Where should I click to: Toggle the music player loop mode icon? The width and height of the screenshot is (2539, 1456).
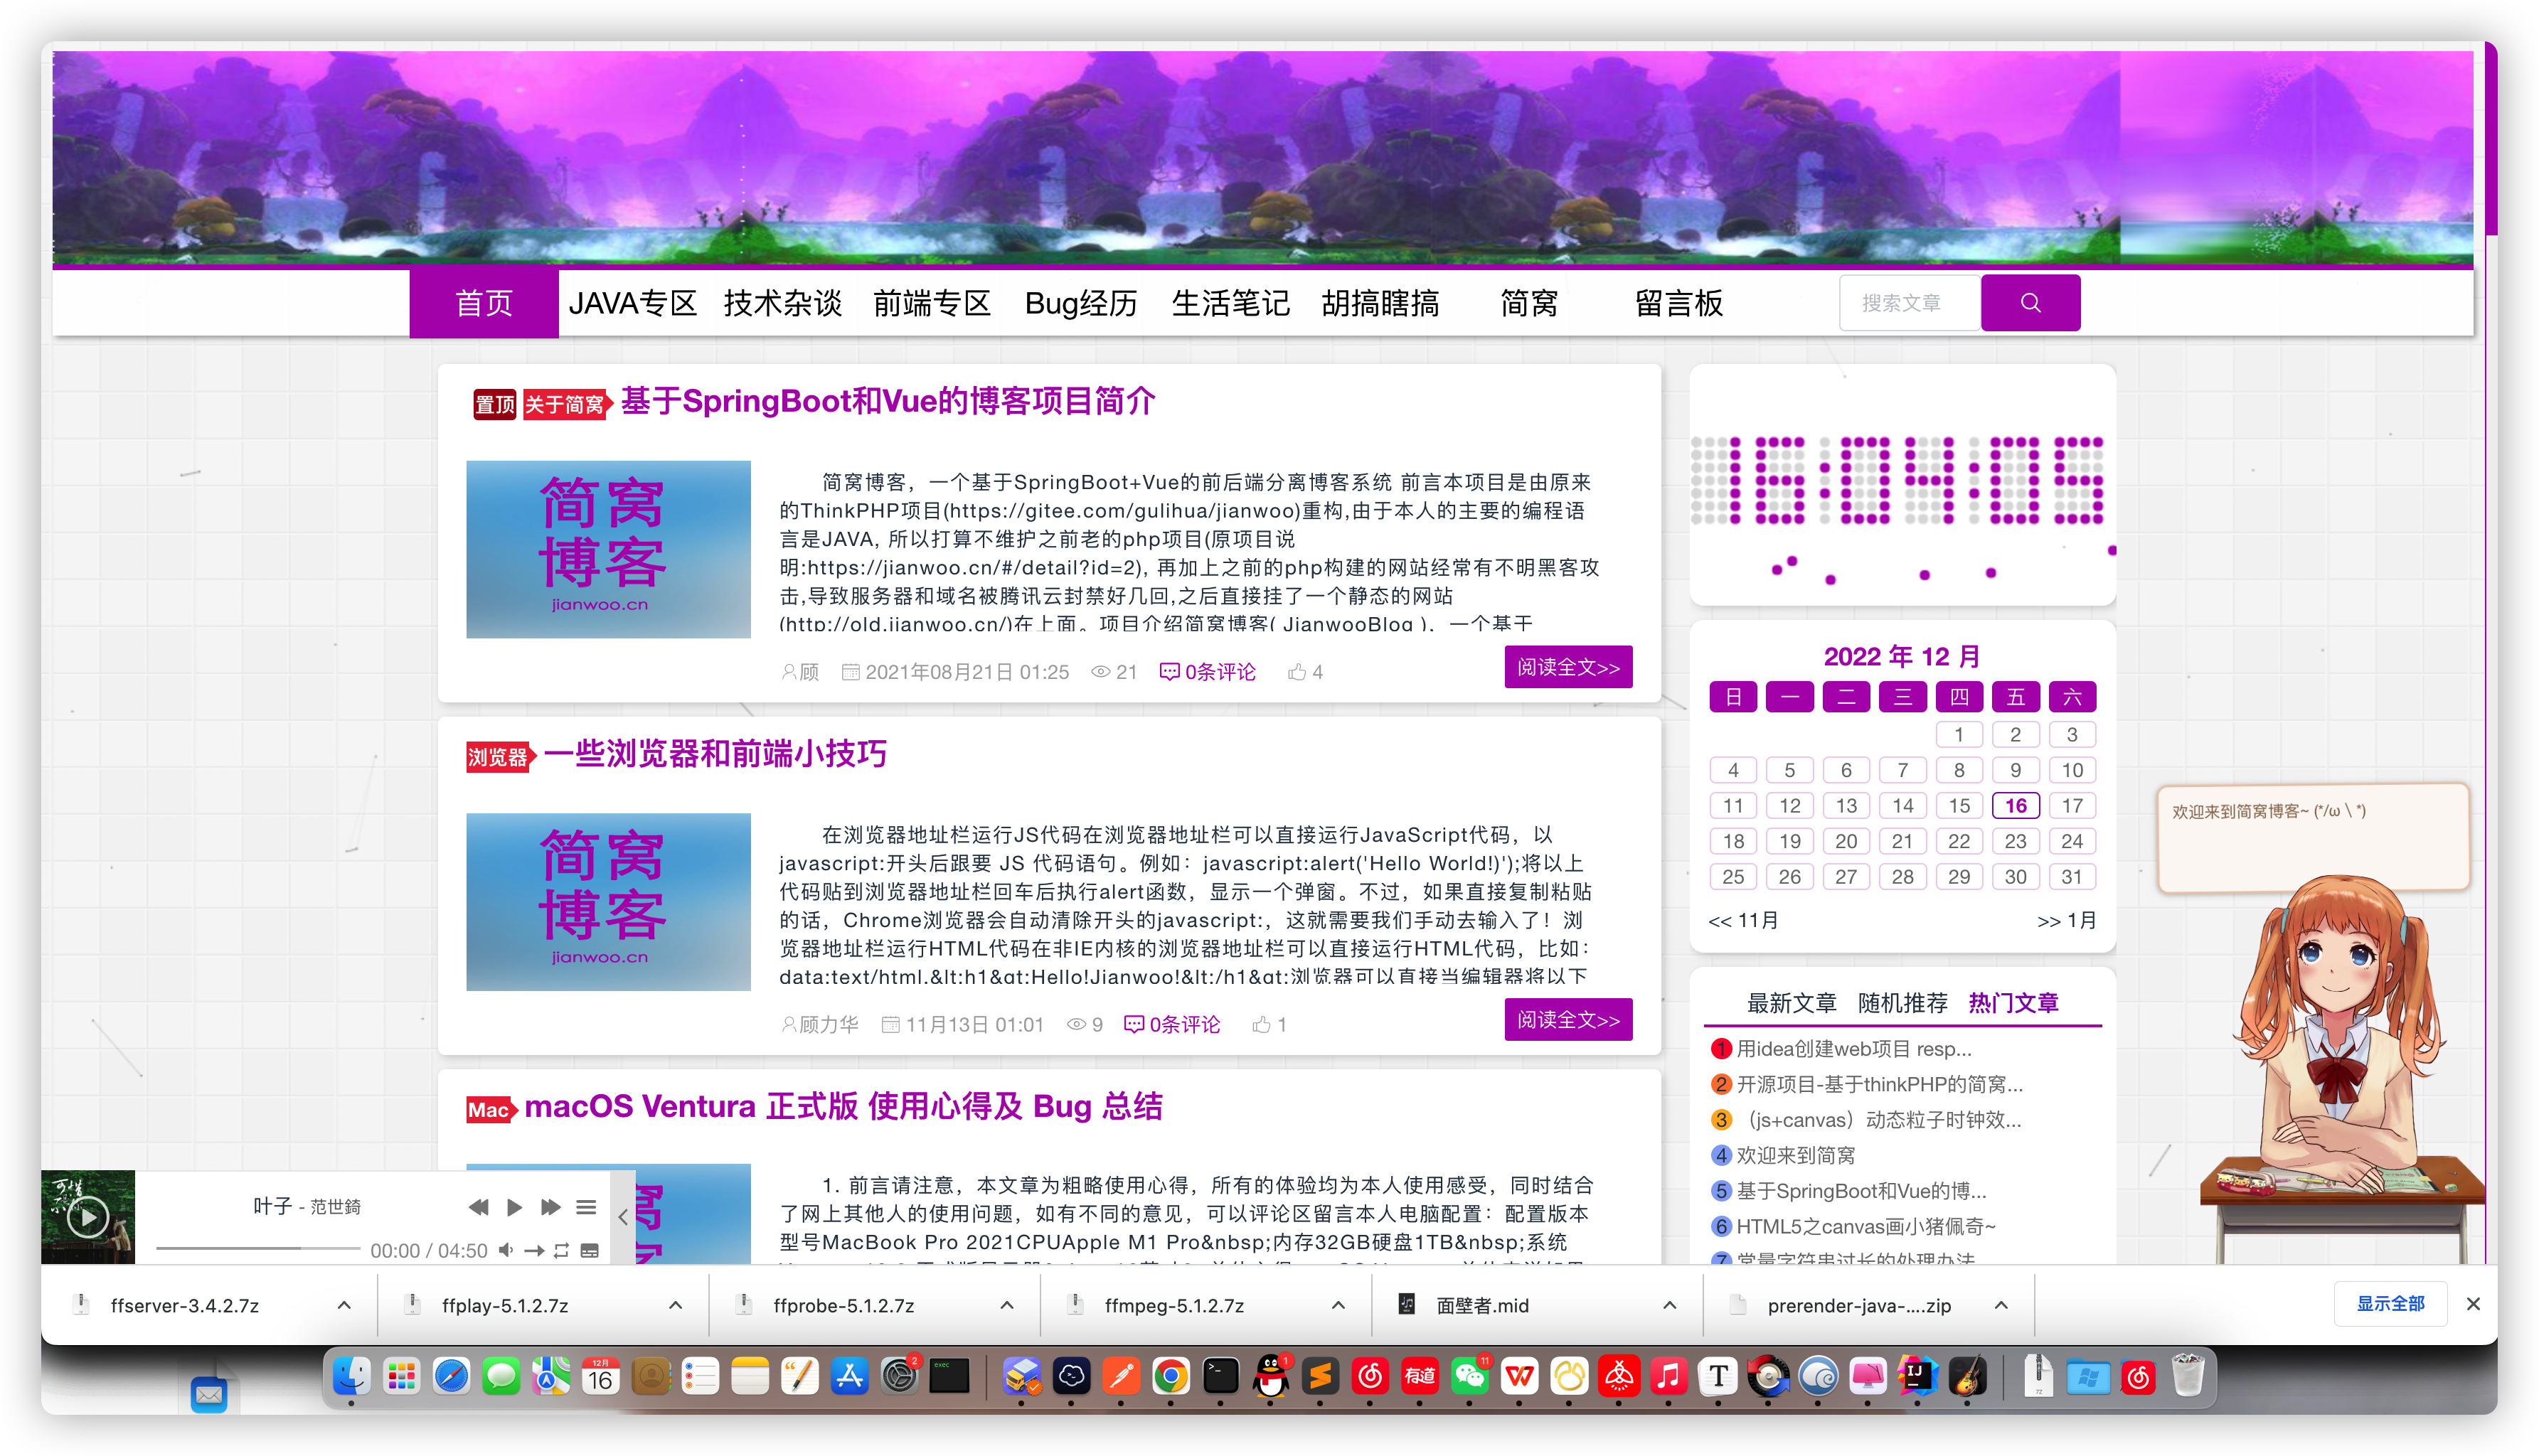click(561, 1250)
